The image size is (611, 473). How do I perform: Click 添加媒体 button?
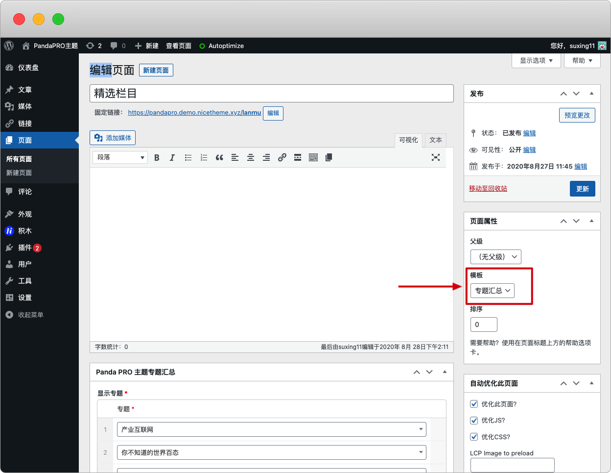tap(113, 138)
